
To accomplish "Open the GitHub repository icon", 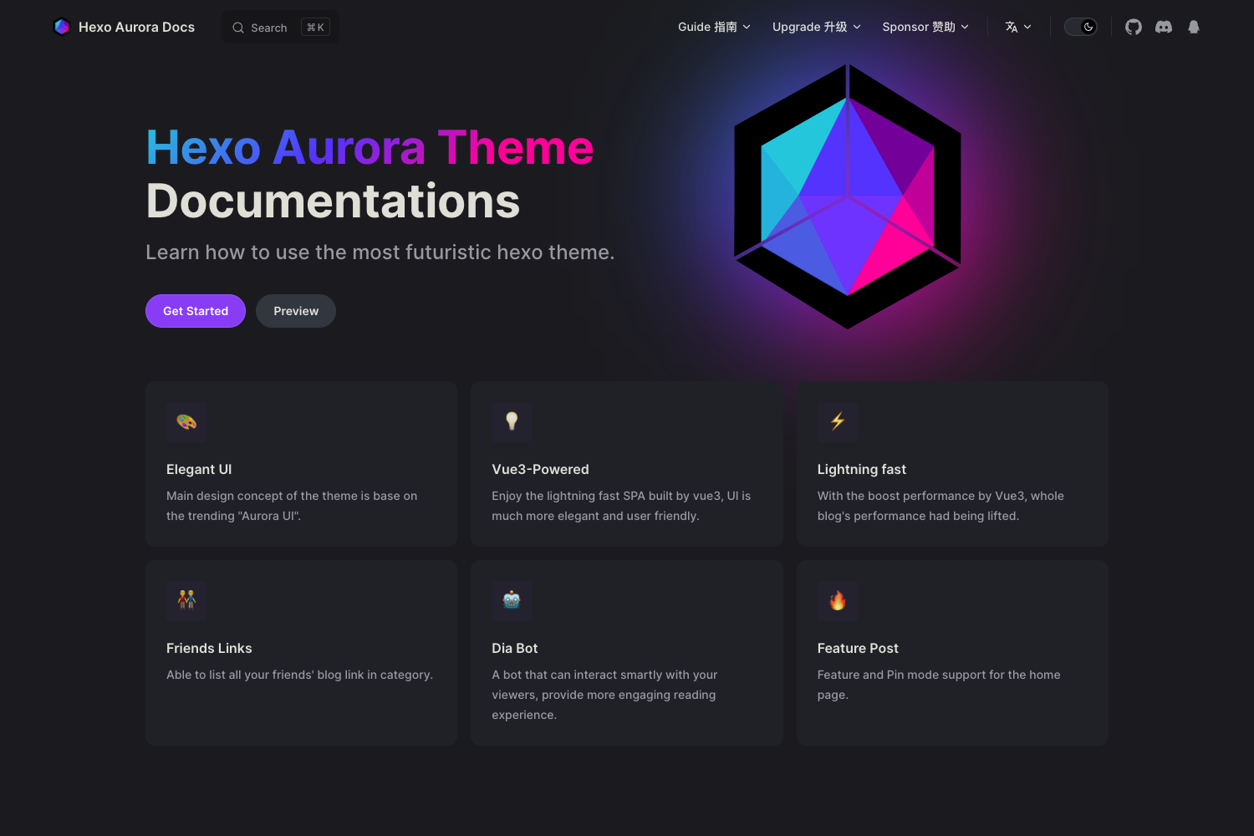I will (1134, 27).
